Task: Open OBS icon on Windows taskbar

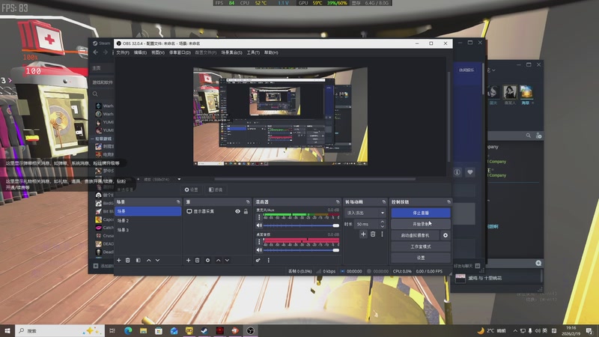Action: point(250,330)
